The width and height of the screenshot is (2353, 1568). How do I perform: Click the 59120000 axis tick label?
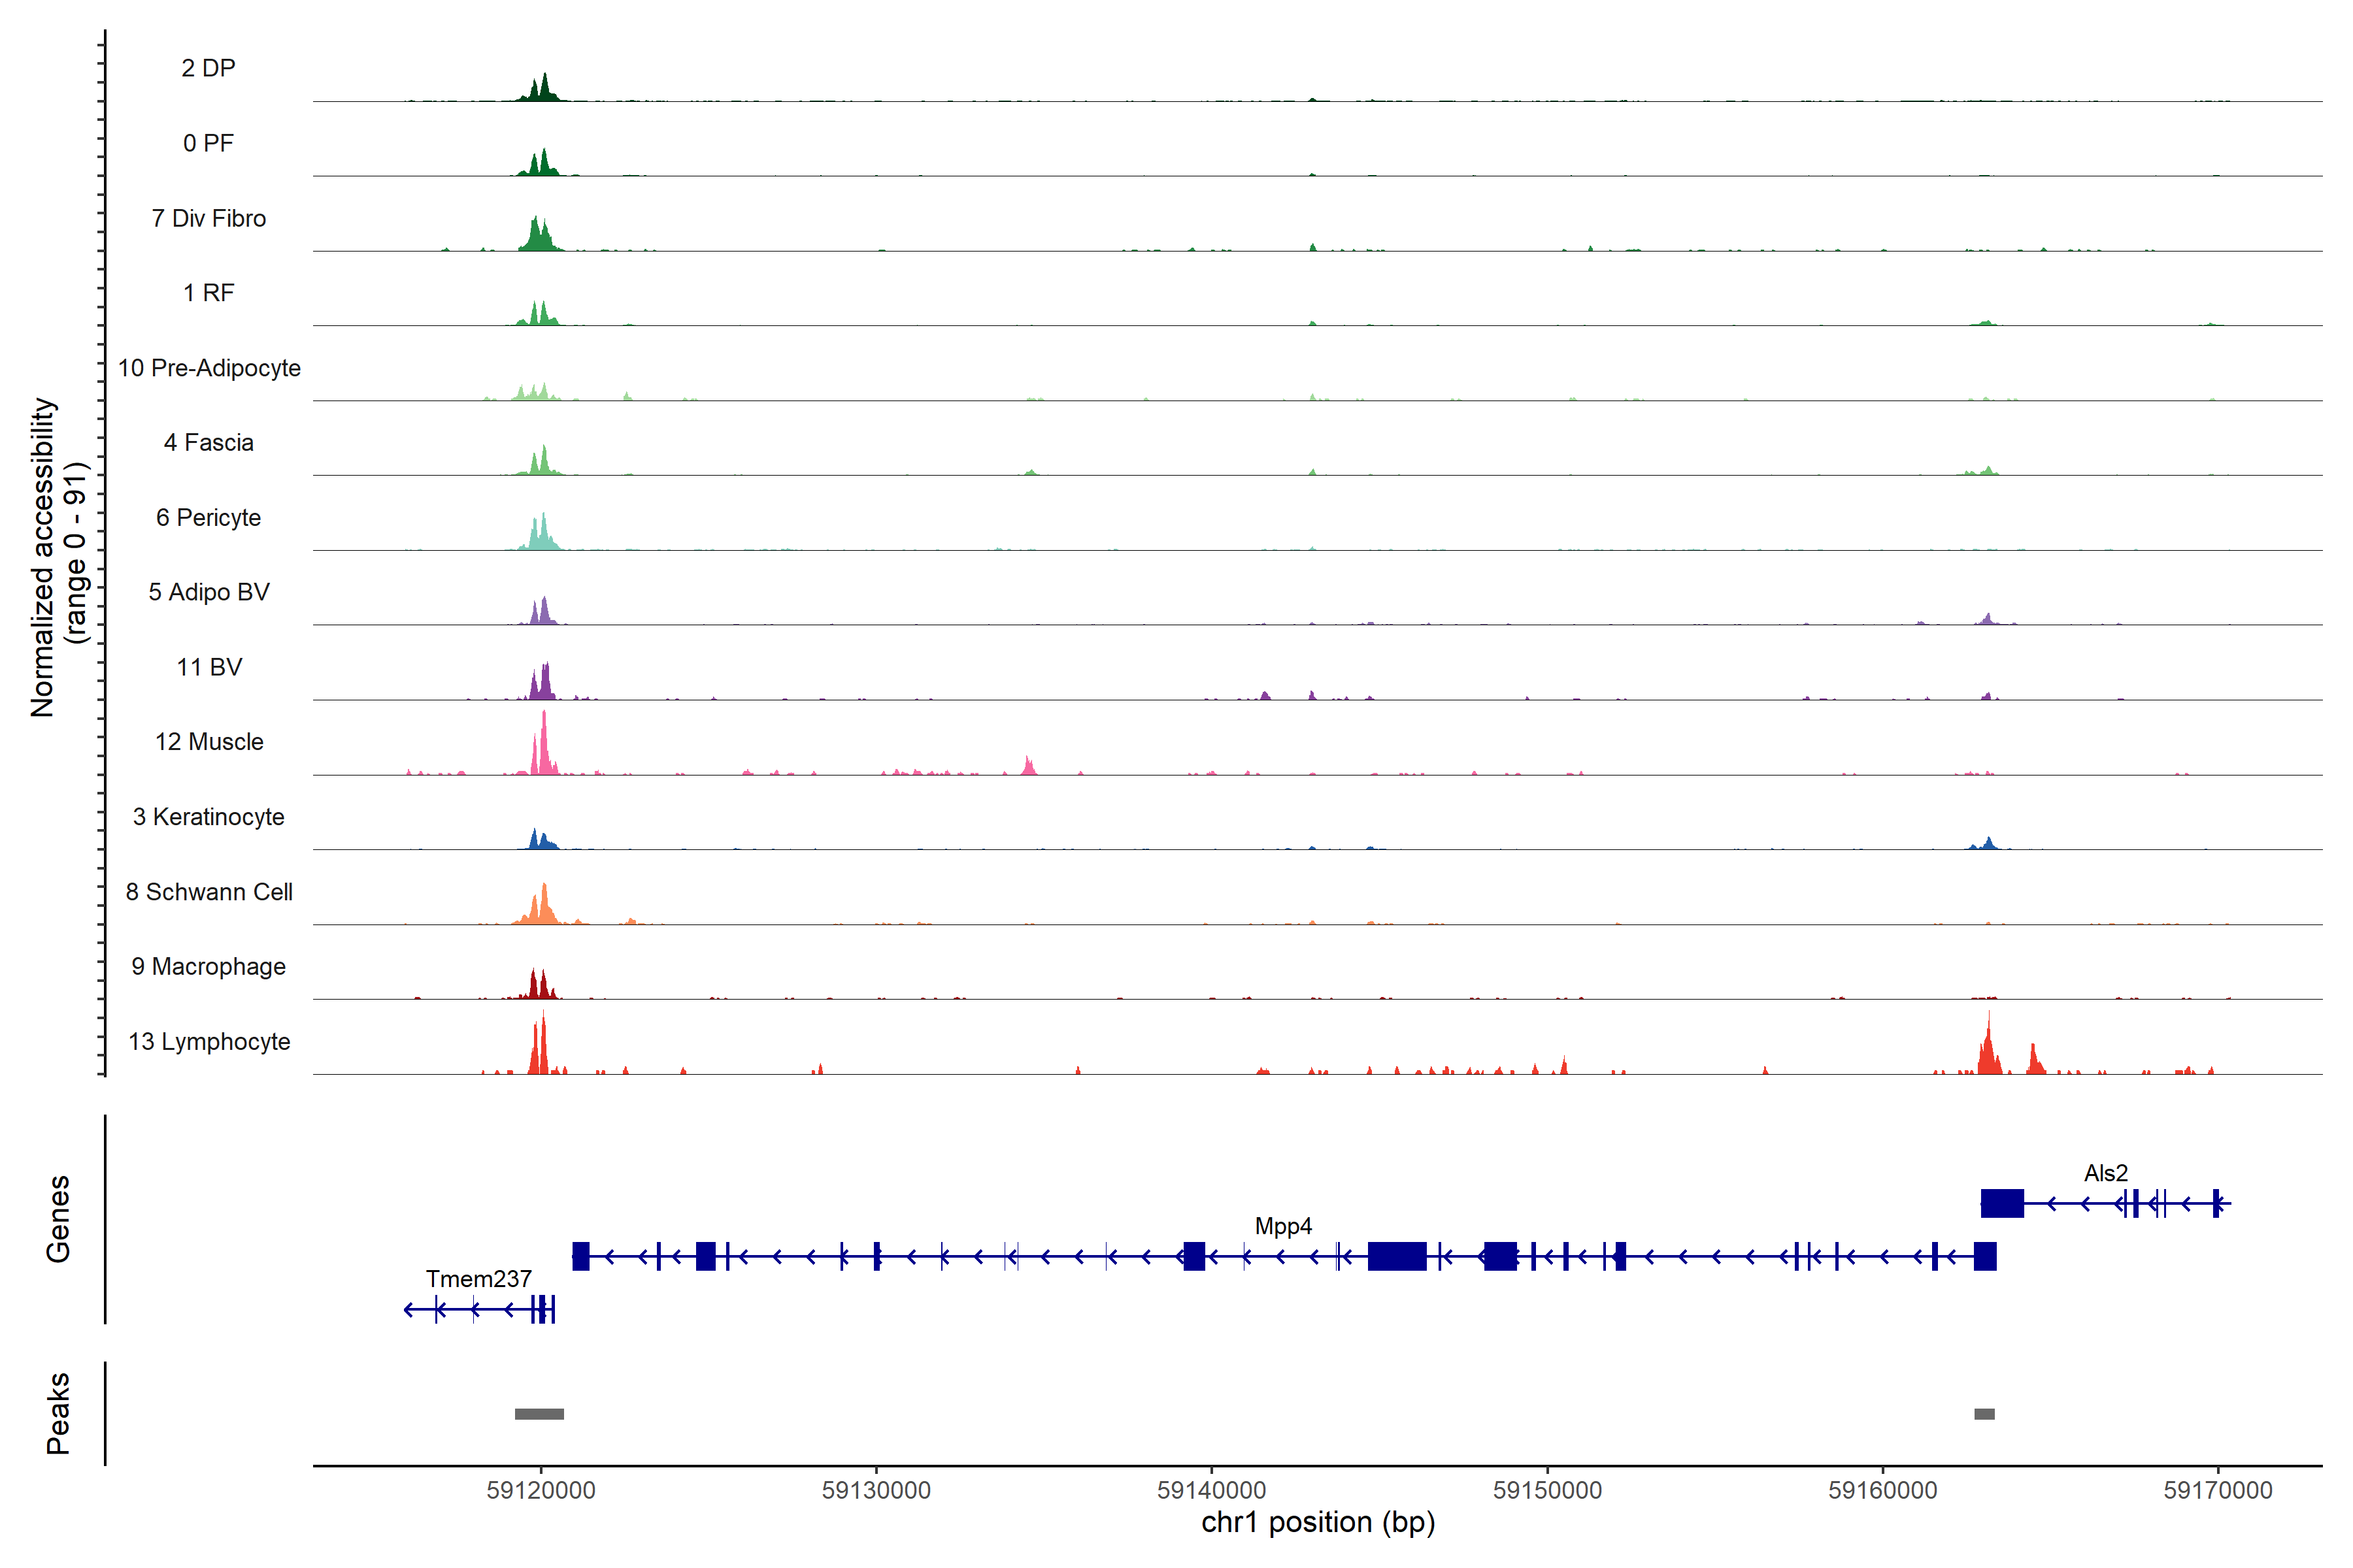click(541, 1490)
